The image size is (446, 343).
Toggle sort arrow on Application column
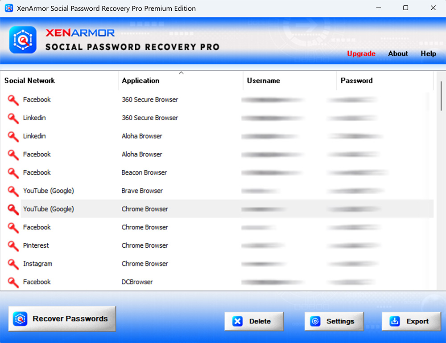click(181, 73)
